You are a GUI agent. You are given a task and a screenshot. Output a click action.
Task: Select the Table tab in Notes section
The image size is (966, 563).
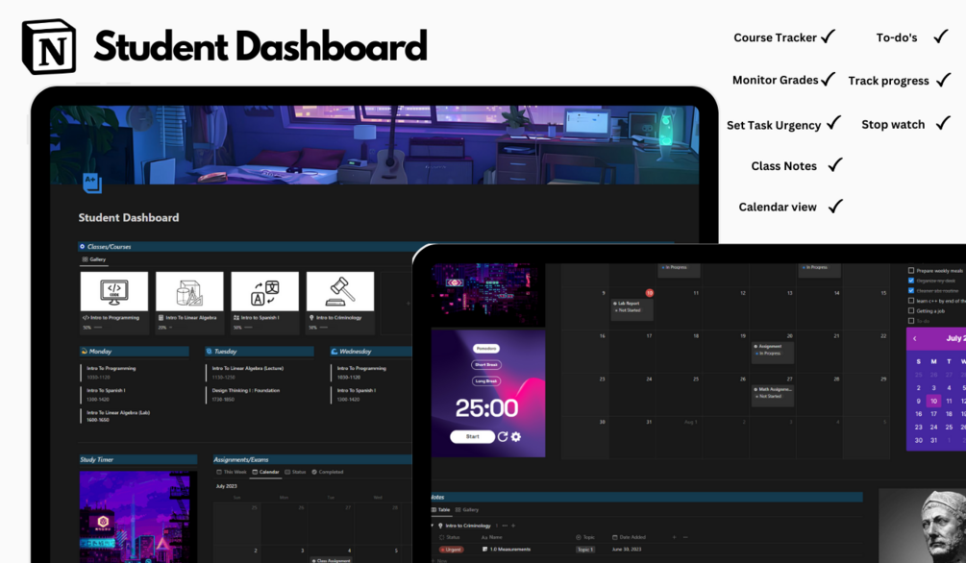[441, 510]
